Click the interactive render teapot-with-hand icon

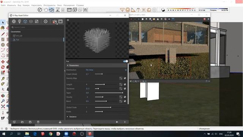click(52, 10)
